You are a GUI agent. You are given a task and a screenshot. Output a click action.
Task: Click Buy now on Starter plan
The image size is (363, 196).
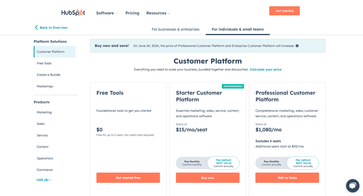coord(207,178)
